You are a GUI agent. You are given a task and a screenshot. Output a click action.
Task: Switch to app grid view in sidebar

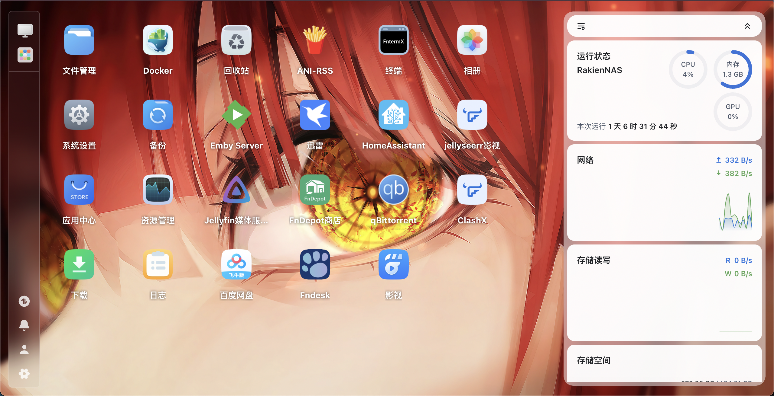point(25,55)
